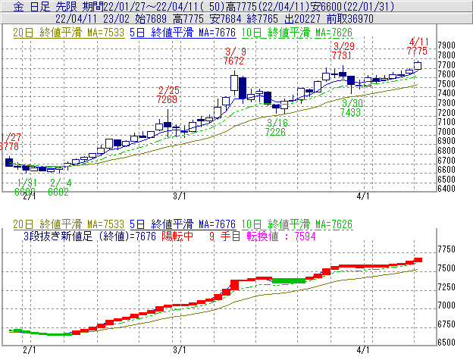Click the 3/1 date label under lower chart
Image resolution: width=473 pixels, height=360 pixels.
[180, 350]
